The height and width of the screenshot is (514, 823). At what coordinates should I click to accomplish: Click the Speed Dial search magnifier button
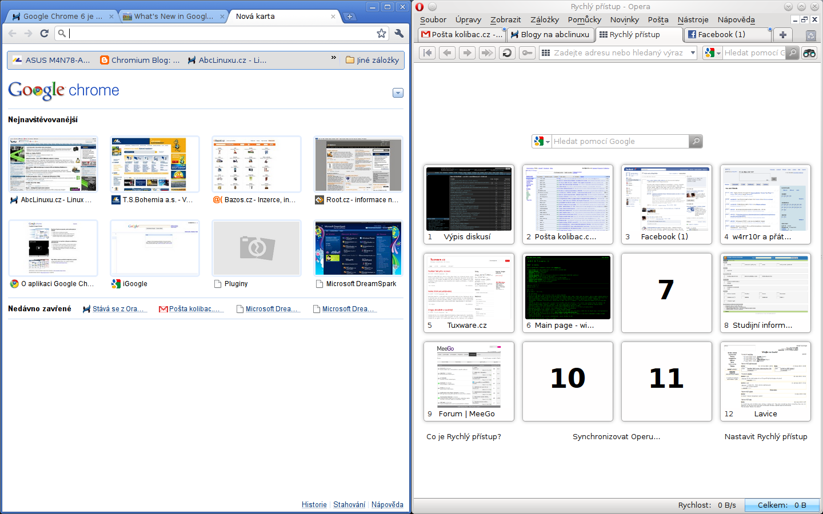click(696, 141)
